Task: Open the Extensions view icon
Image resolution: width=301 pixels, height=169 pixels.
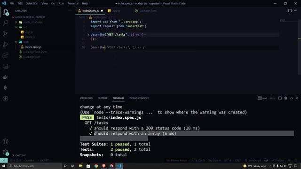Action: click(x=5, y=55)
